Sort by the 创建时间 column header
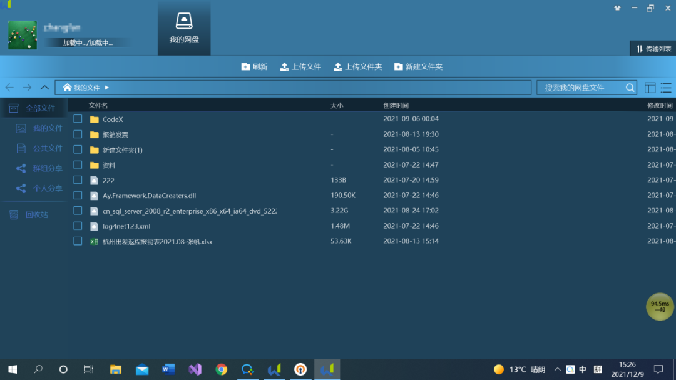 click(396, 106)
